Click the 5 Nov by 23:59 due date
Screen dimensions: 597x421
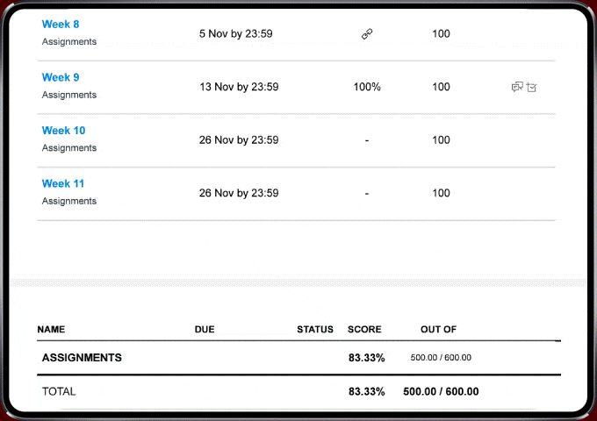coord(235,34)
